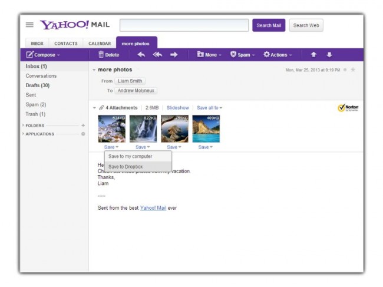The image size is (383, 287).
Task: Select the more photos tab
Action: click(x=137, y=43)
